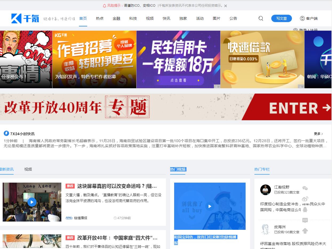This screenshot has height=249, width=332.
Task: Click the 作者招募 carousel banner
Action: [94, 59]
